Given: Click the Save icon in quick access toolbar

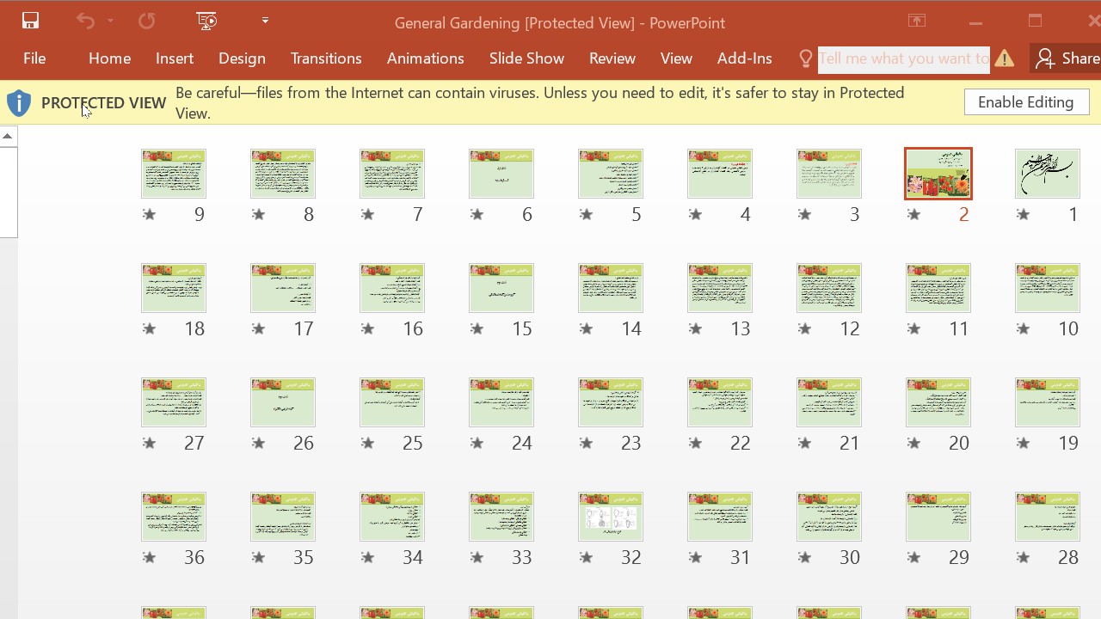Looking at the screenshot, I should click(x=30, y=21).
